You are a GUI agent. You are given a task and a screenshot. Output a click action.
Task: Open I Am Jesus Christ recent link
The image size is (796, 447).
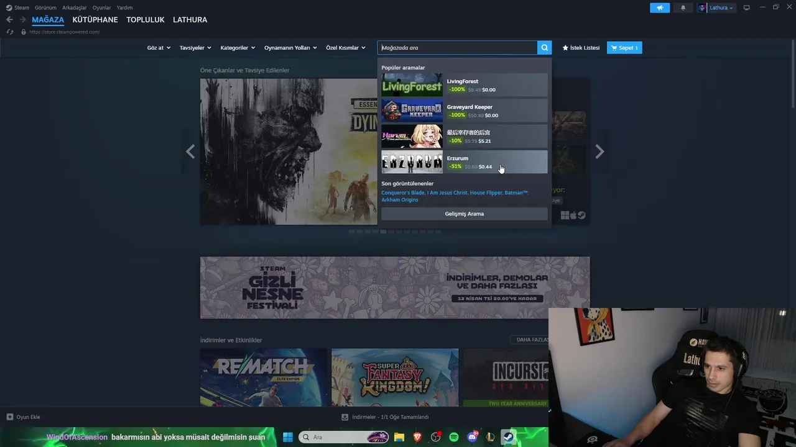[x=447, y=192]
